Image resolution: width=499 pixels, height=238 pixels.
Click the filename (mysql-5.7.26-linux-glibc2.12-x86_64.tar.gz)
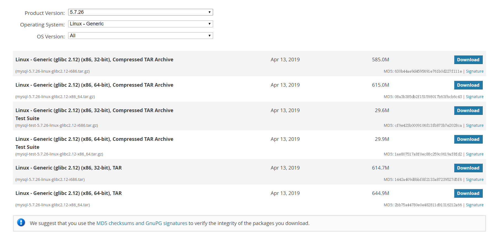(x=55, y=97)
